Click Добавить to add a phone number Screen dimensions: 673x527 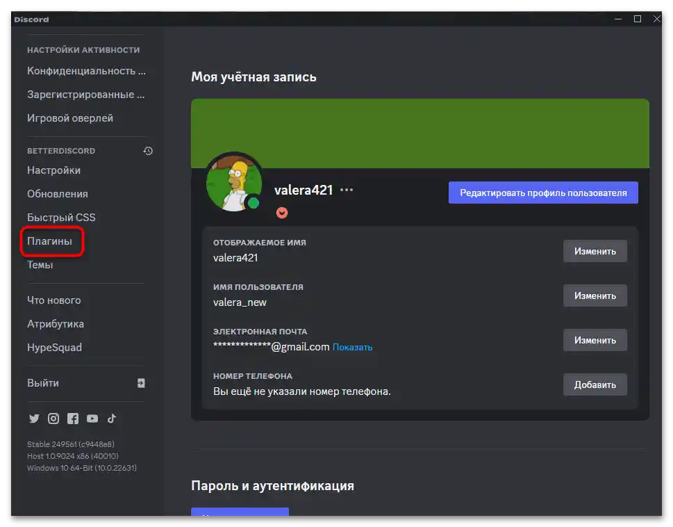595,384
